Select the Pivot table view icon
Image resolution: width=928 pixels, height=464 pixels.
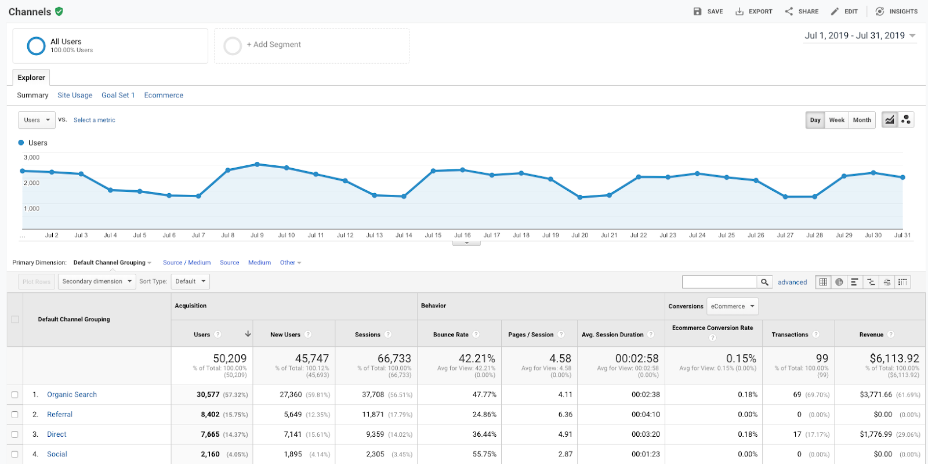(x=902, y=282)
